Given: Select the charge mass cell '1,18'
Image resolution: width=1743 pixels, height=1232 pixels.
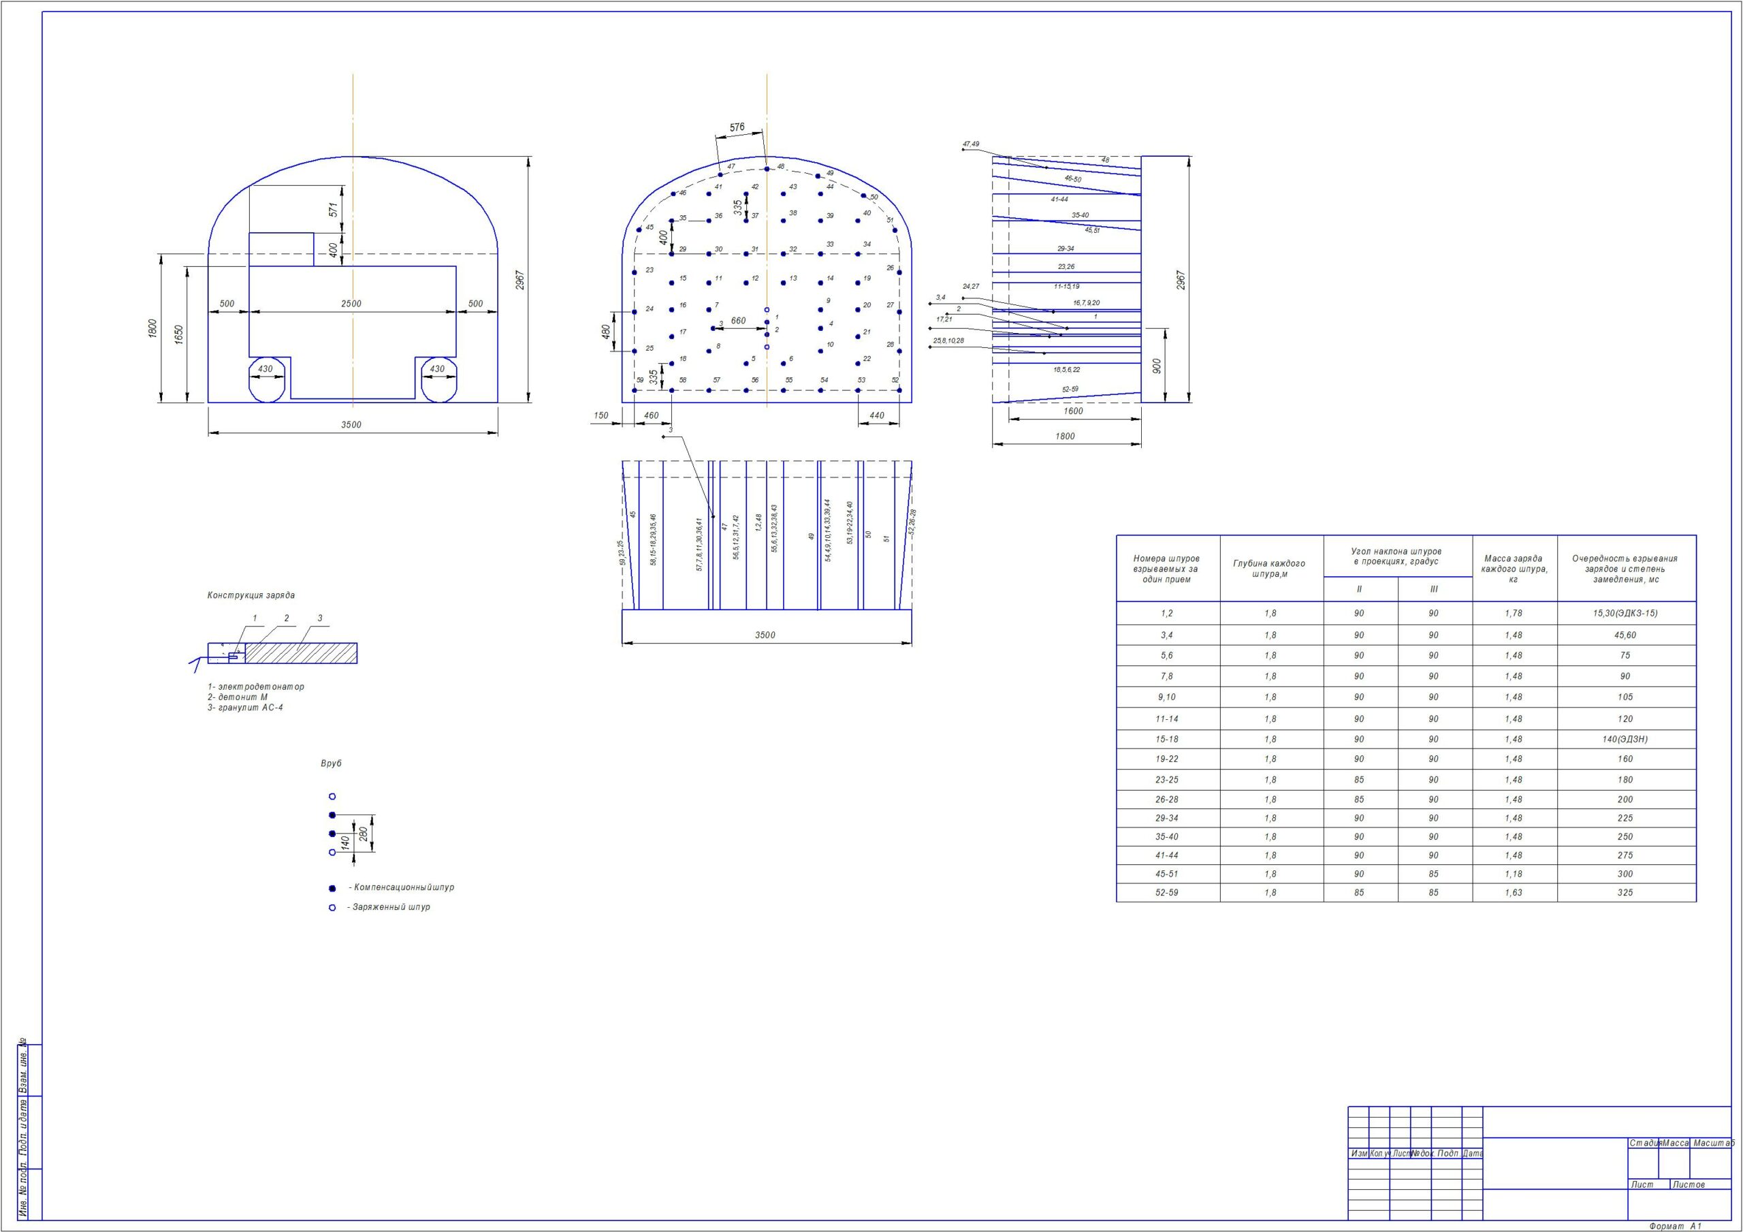Looking at the screenshot, I should coord(1514,874).
